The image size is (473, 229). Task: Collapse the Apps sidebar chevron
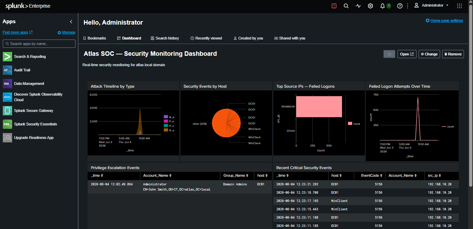(x=71, y=21)
